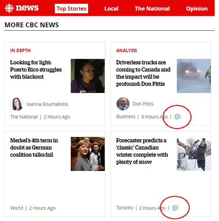The image size is (219, 221).
Task: Click the Business section label
Action: coord(126,116)
